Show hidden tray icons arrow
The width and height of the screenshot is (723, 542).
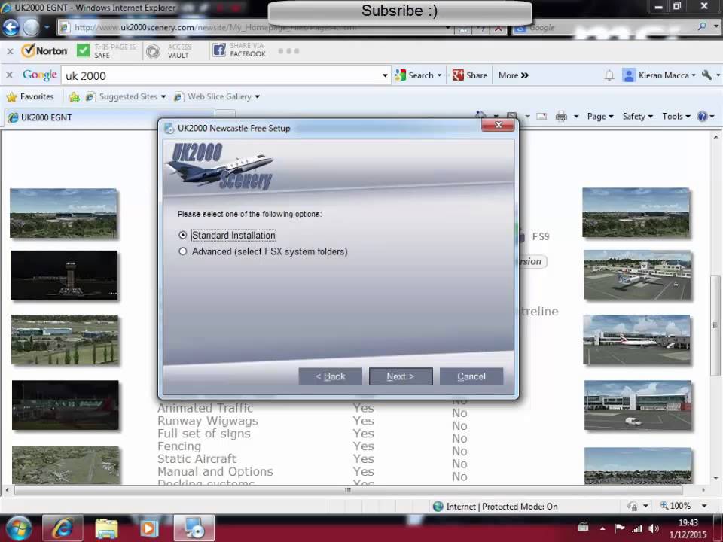click(x=602, y=528)
